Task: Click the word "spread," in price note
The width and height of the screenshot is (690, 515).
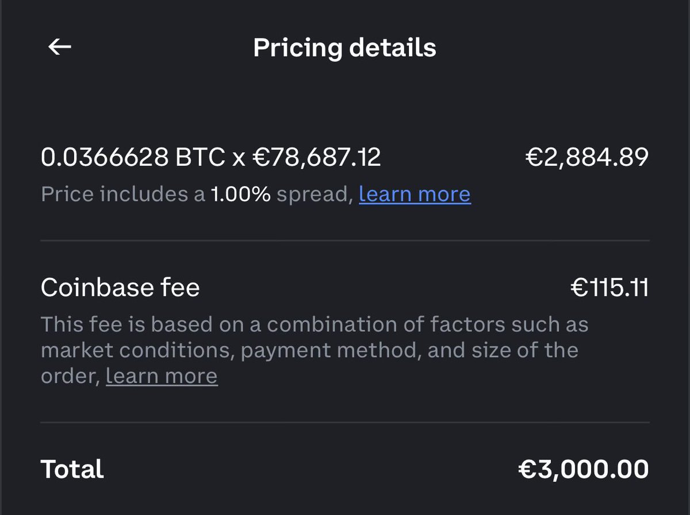Action: tap(314, 195)
